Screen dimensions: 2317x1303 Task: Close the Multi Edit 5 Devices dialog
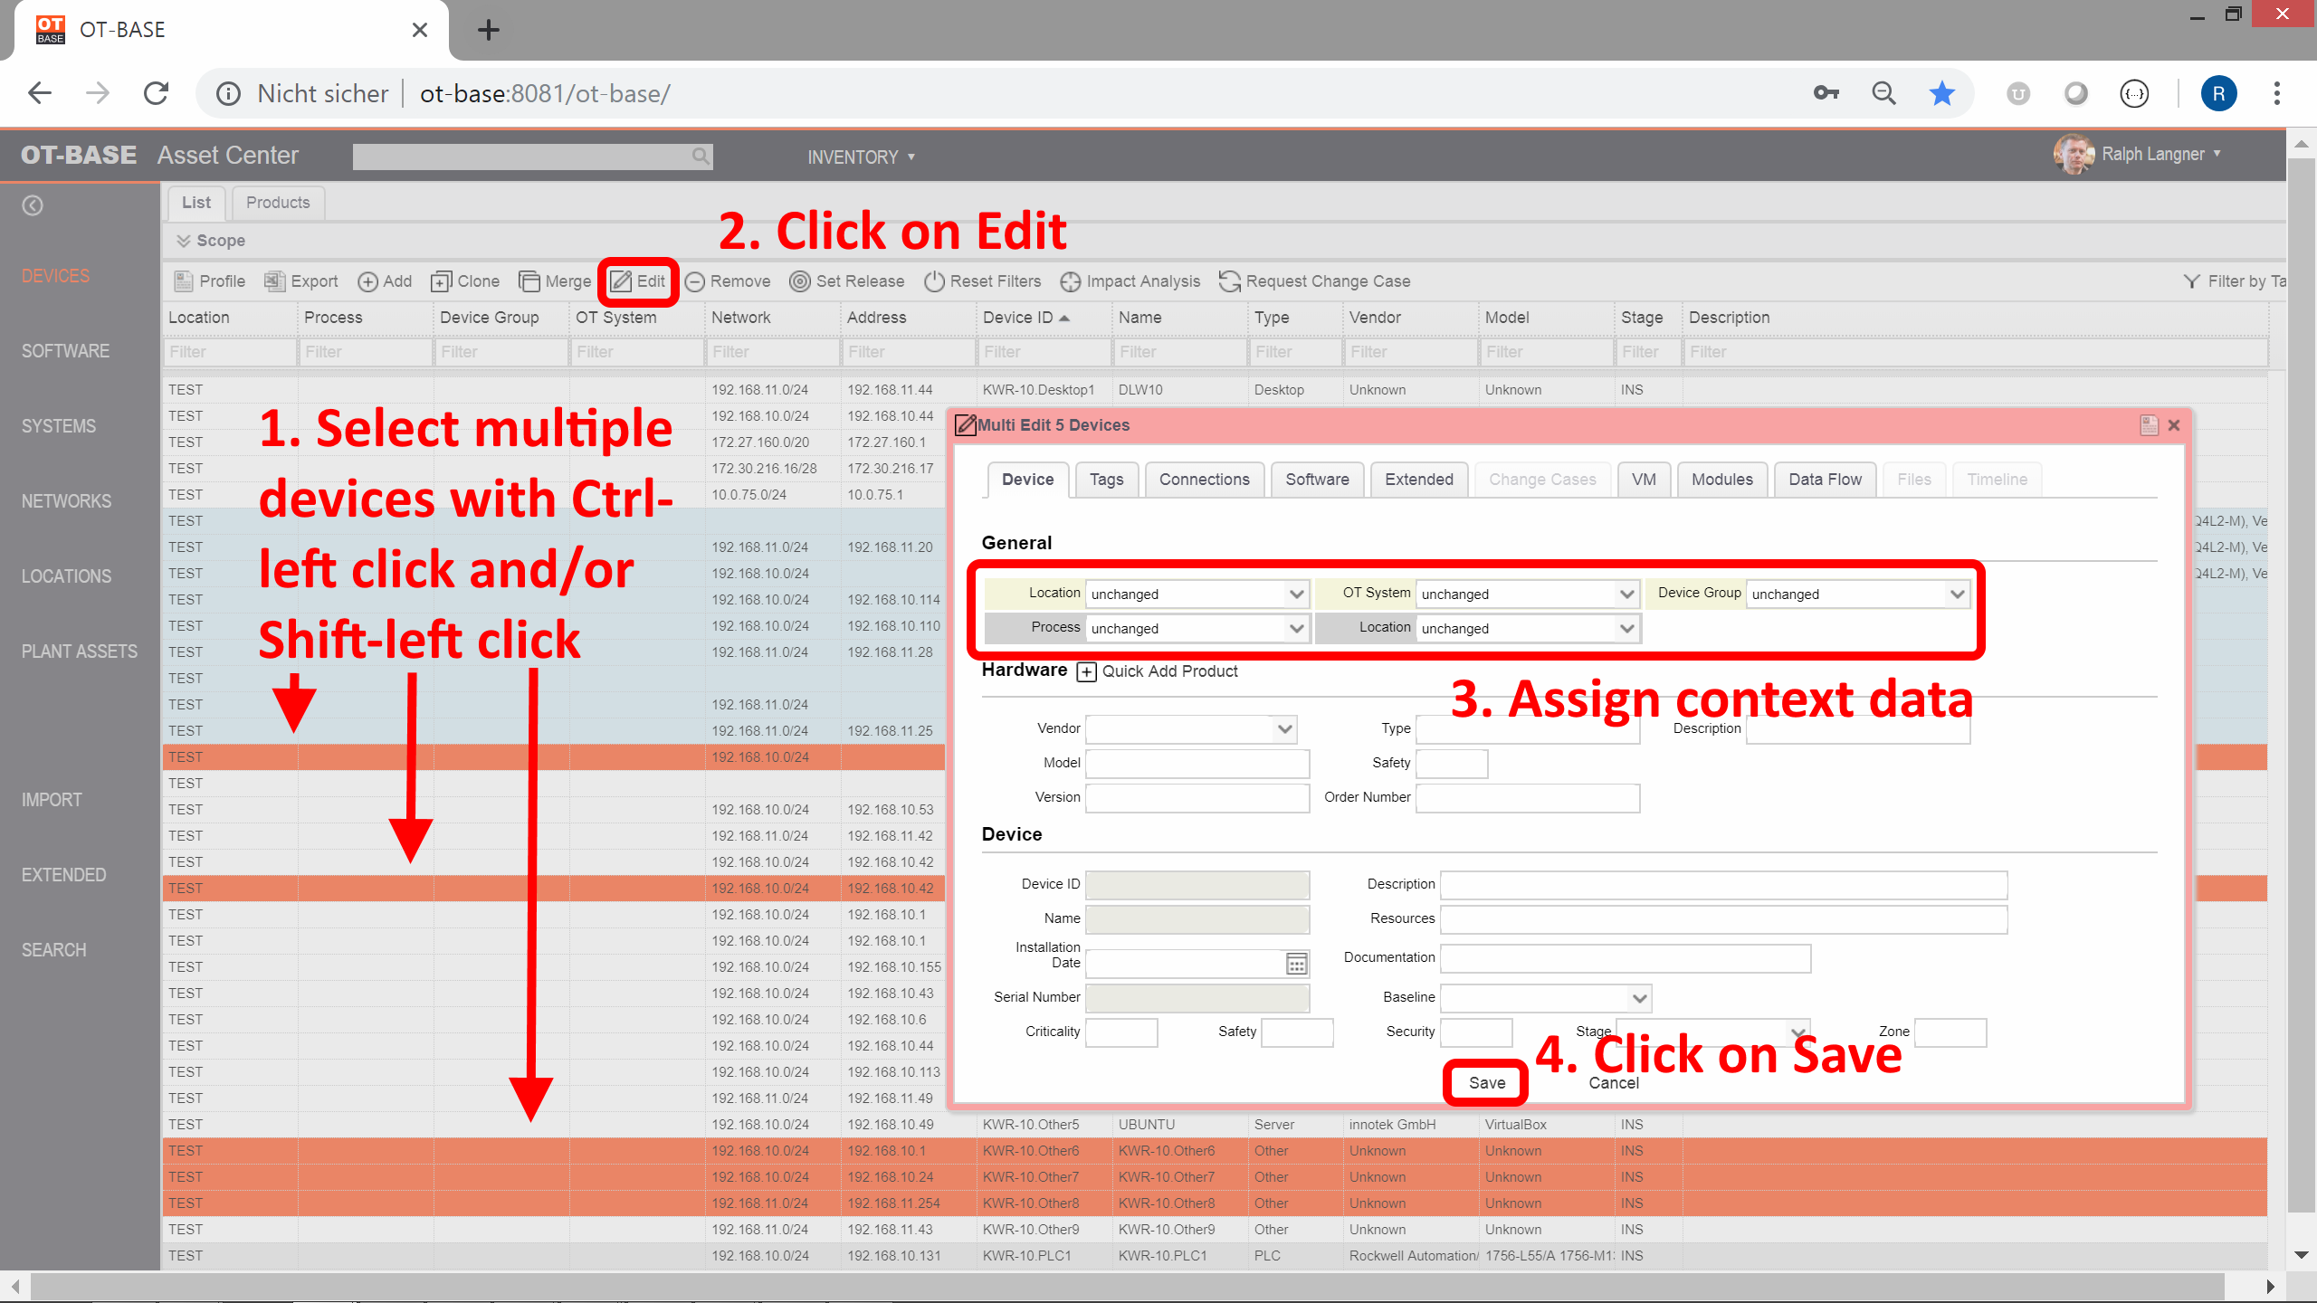pos(2174,425)
